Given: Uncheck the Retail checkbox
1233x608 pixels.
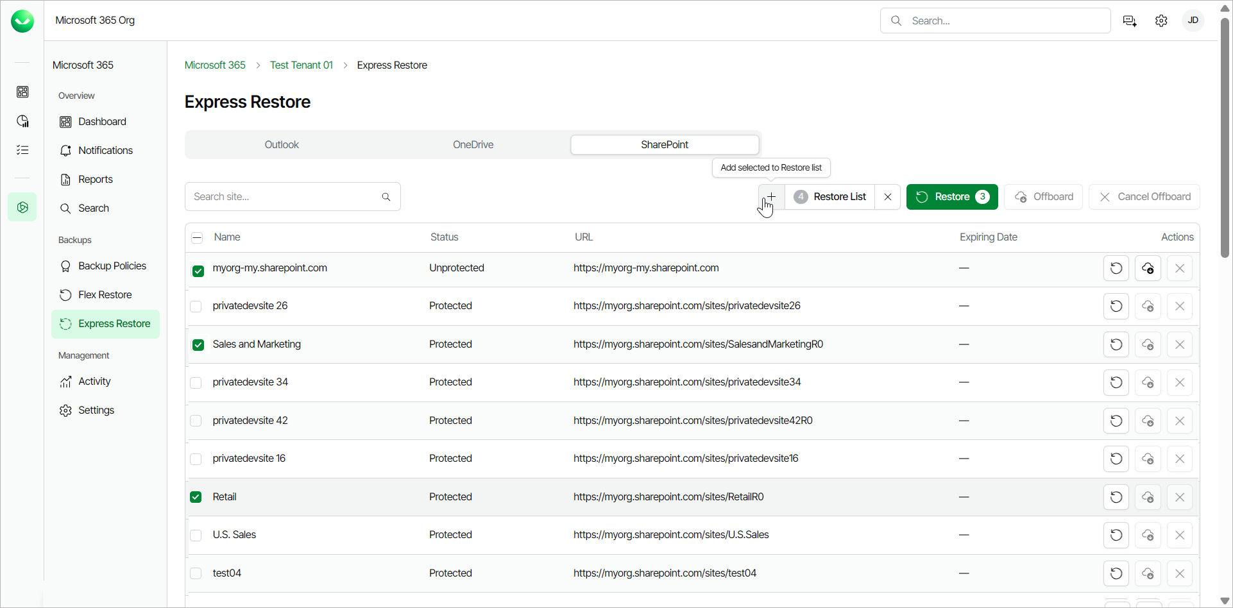Looking at the screenshot, I should [x=196, y=497].
